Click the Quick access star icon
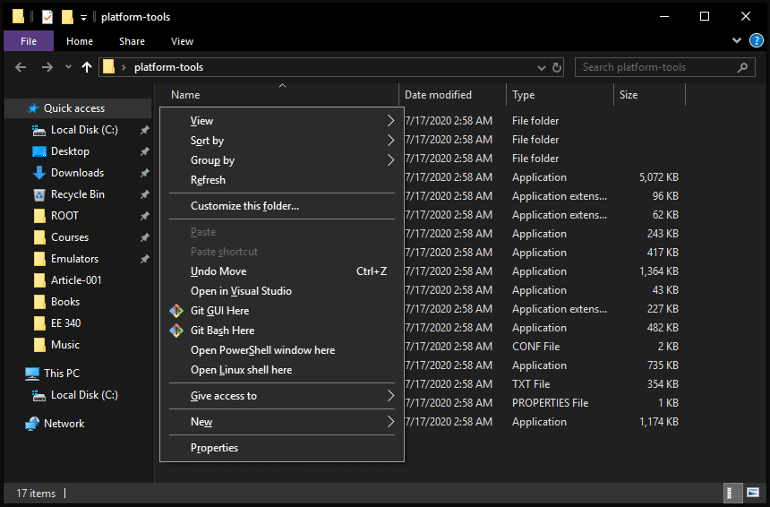This screenshot has width=770, height=507. 33,108
